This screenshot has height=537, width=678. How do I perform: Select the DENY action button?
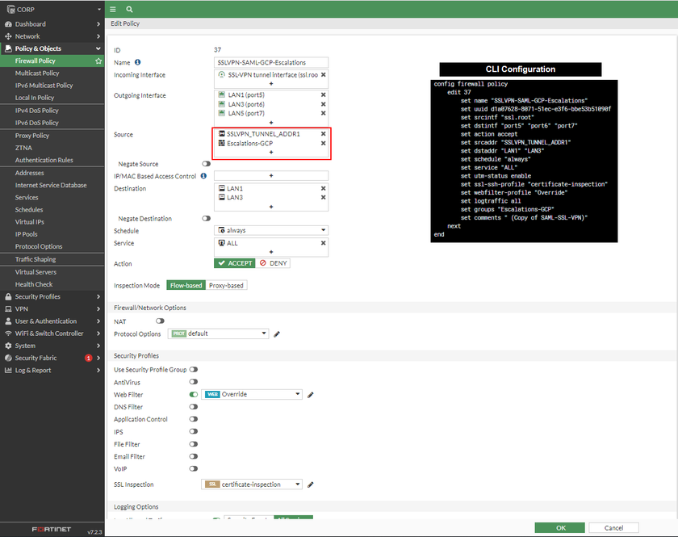tap(274, 263)
